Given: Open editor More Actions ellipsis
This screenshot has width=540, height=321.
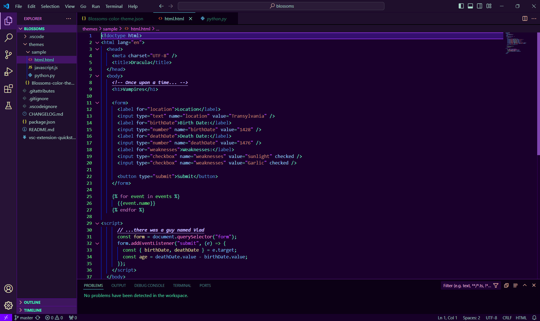Looking at the screenshot, I should [x=534, y=19].
